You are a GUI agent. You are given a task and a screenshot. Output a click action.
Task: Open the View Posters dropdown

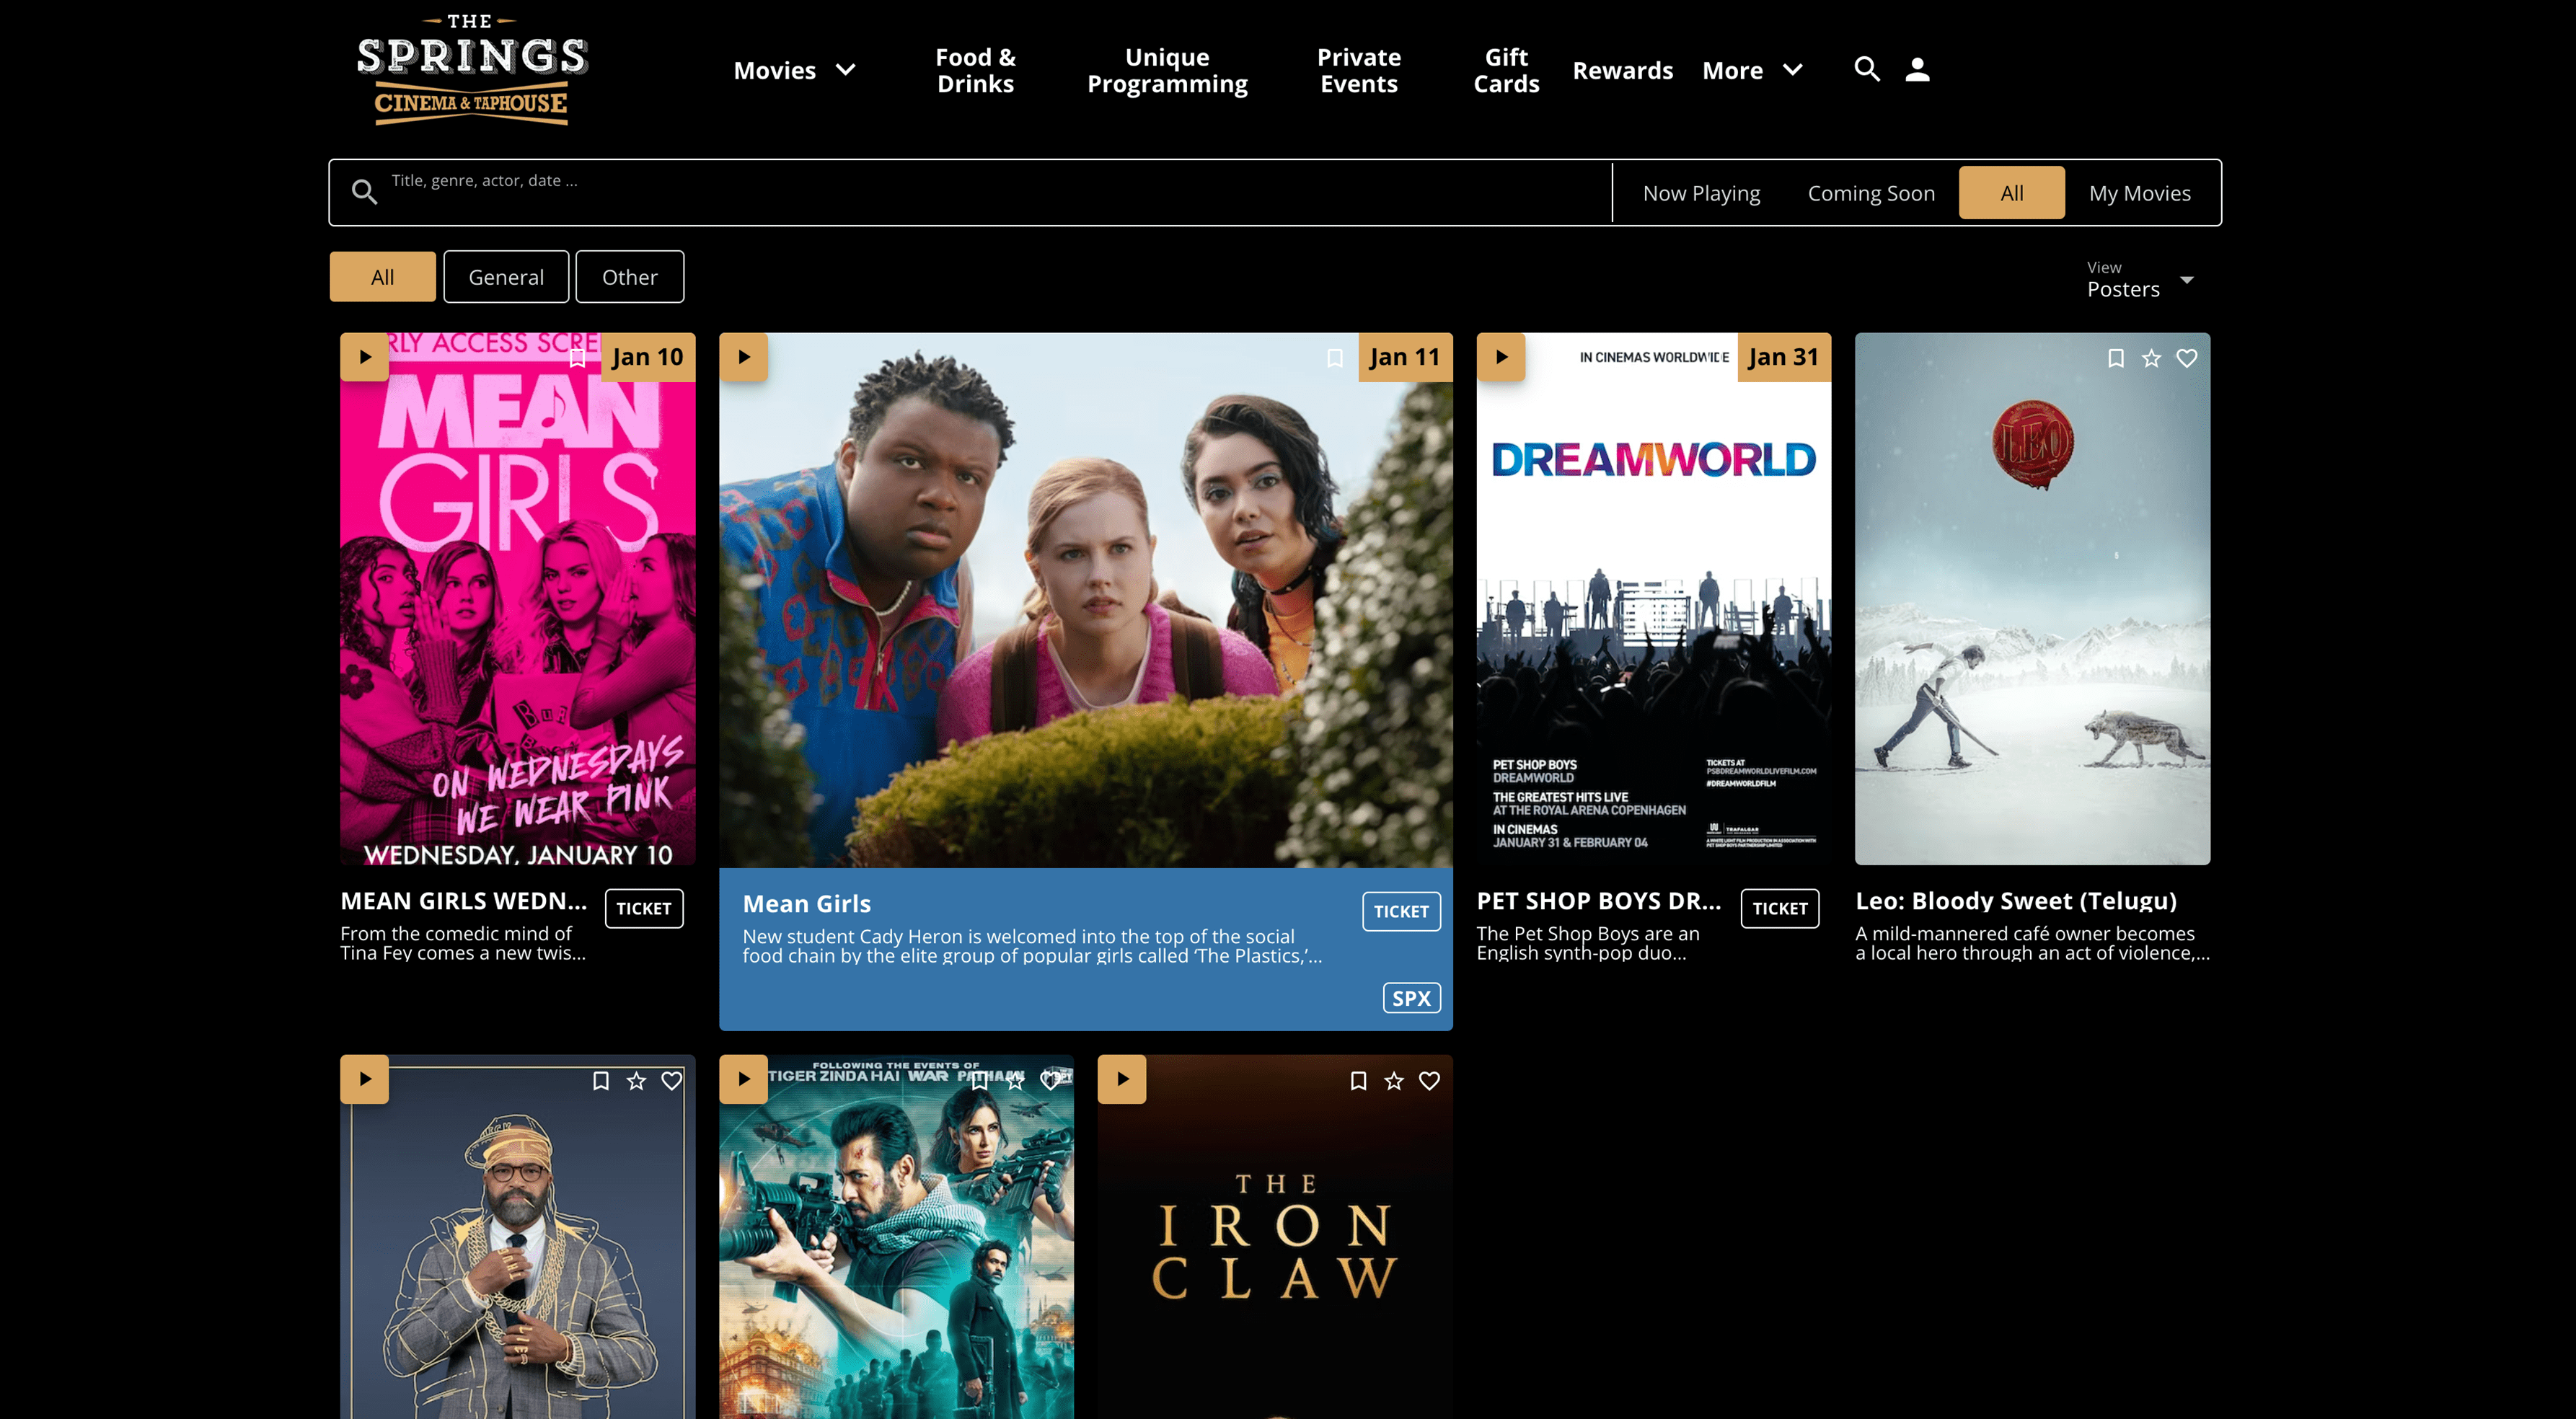[x=2140, y=280]
